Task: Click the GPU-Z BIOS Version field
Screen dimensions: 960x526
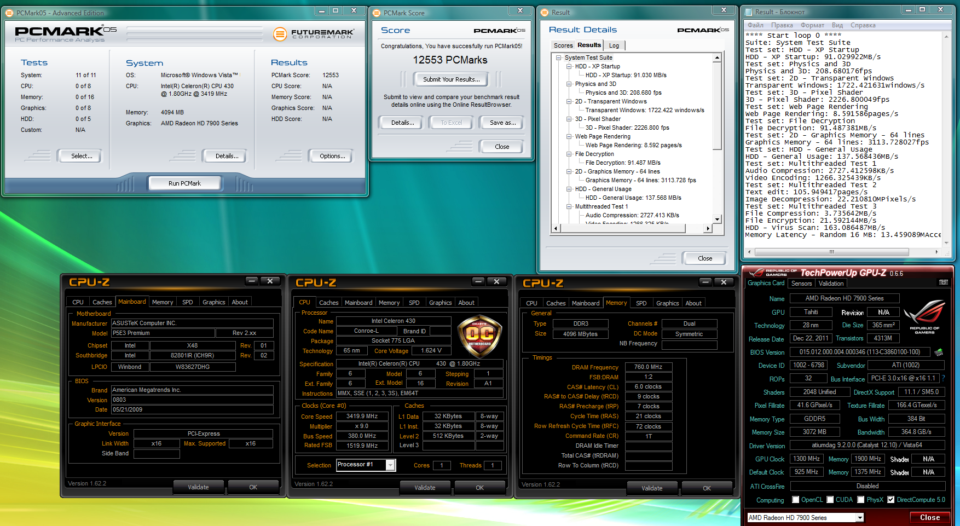Action: pos(859,352)
